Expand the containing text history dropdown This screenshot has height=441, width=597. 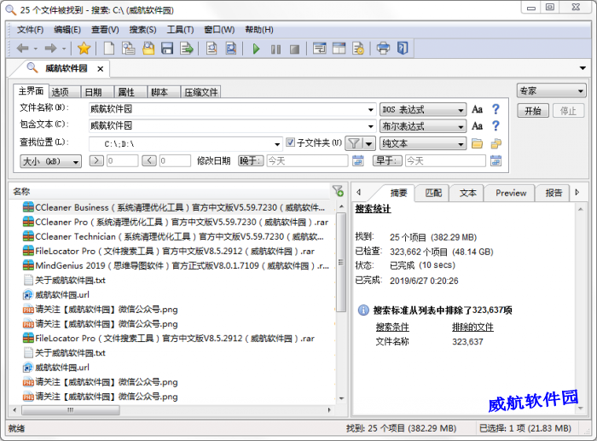tap(370, 126)
